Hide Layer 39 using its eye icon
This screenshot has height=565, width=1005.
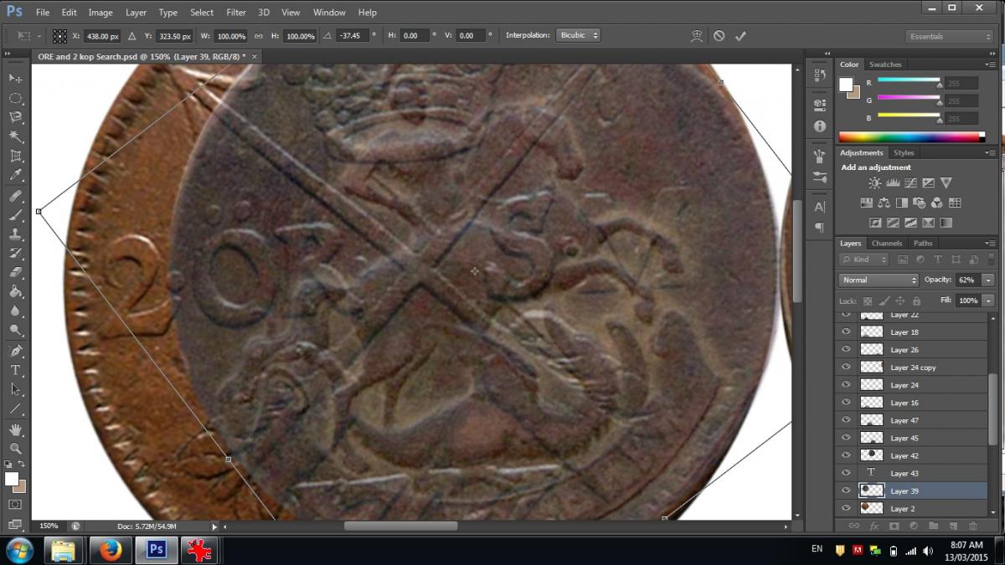[846, 491]
